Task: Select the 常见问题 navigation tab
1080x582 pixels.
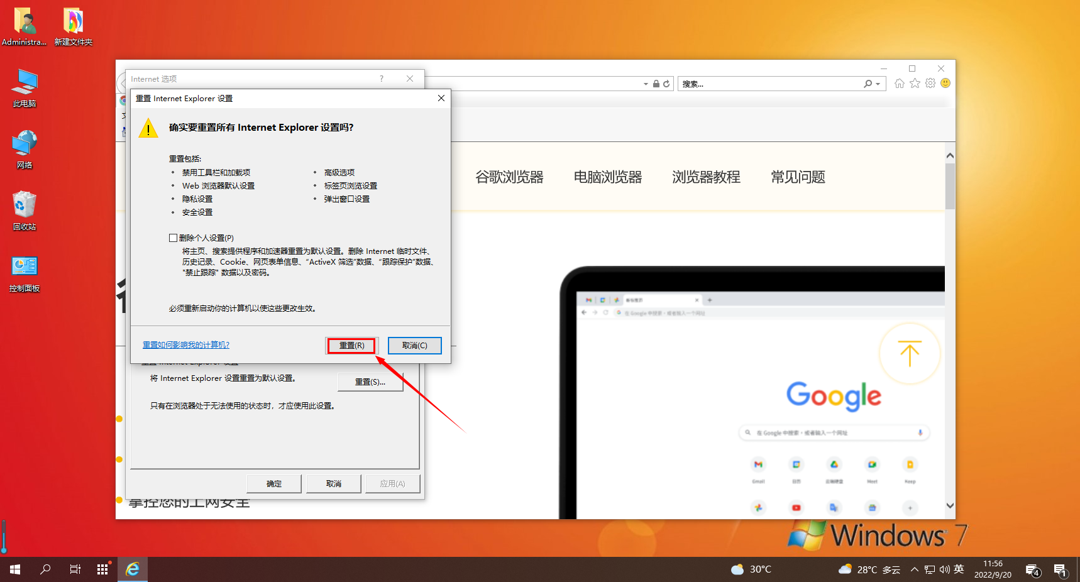Action: click(797, 177)
